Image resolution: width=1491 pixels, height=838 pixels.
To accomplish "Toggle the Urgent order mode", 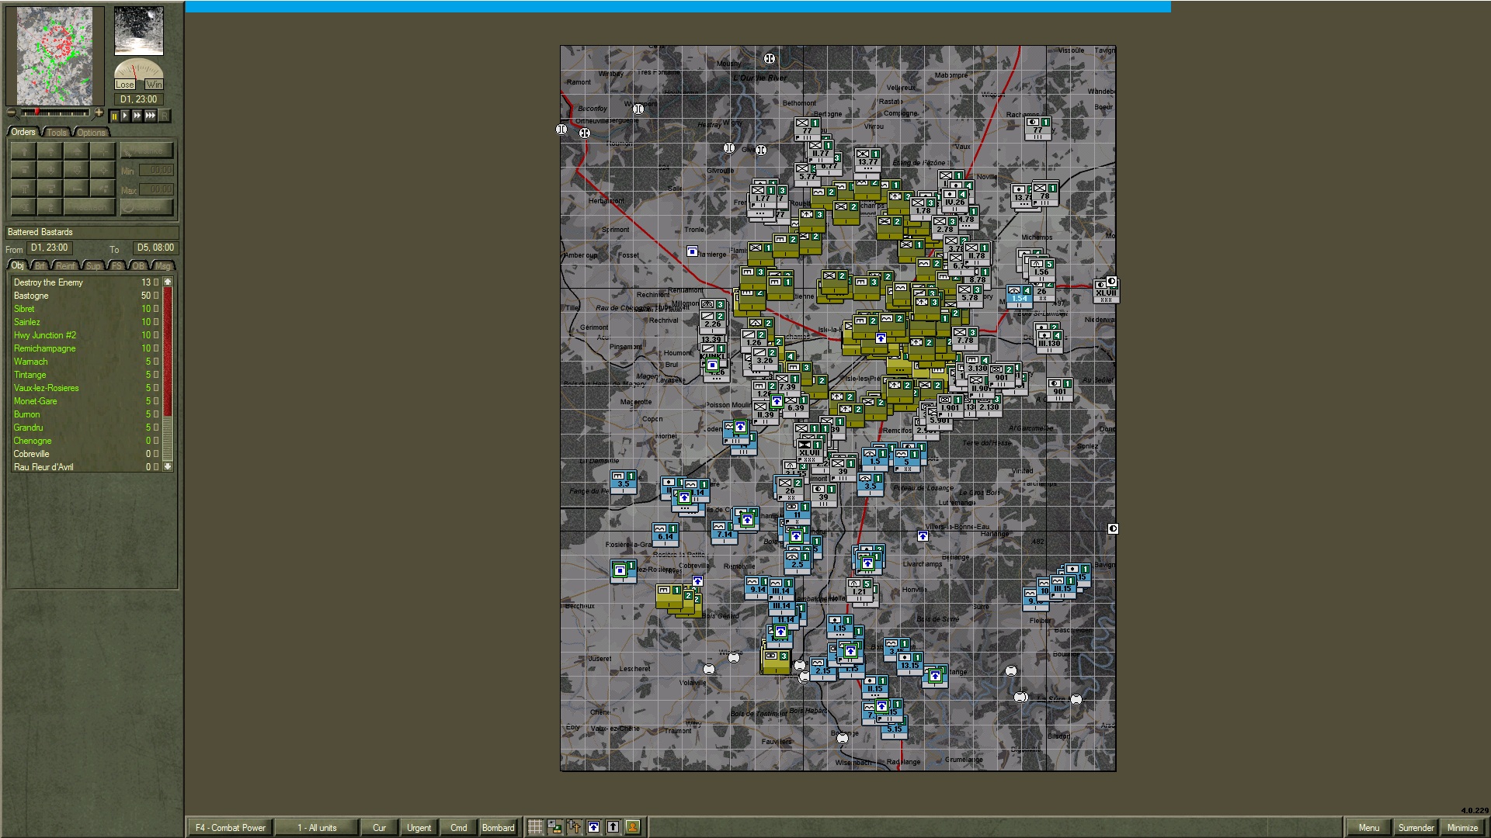I will coord(419,828).
